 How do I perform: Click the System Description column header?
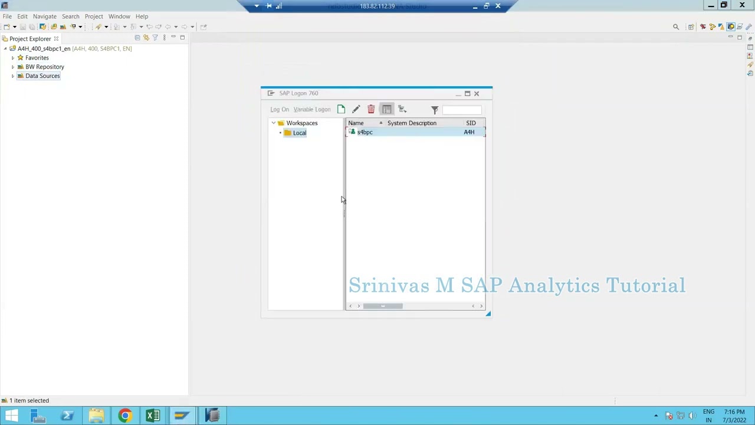[x=412, y=123]
